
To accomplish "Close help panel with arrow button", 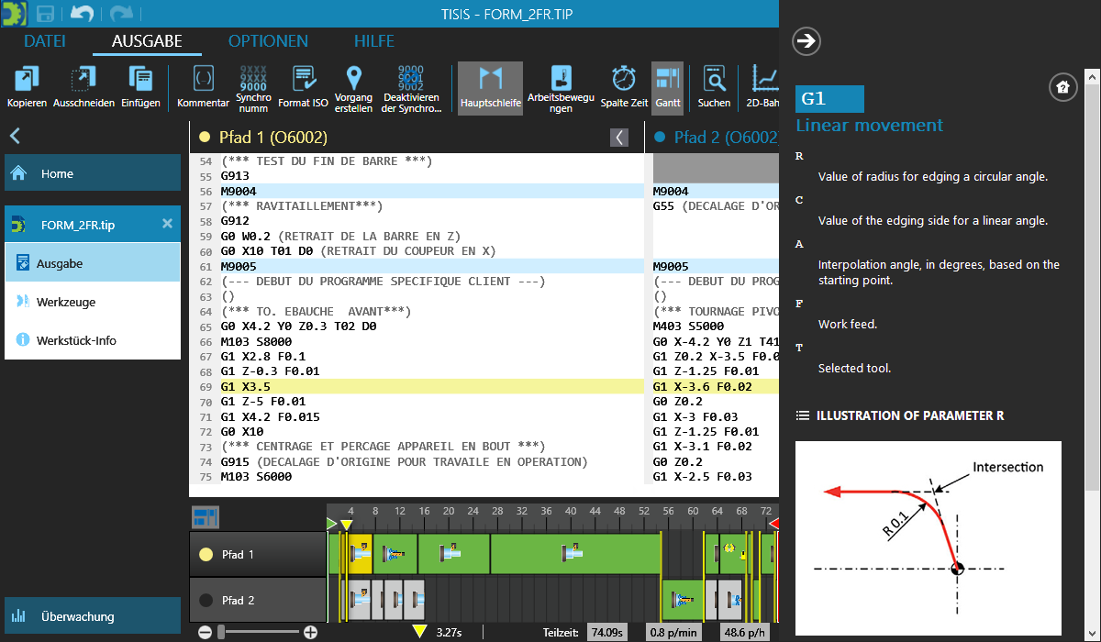I will 806,41.
